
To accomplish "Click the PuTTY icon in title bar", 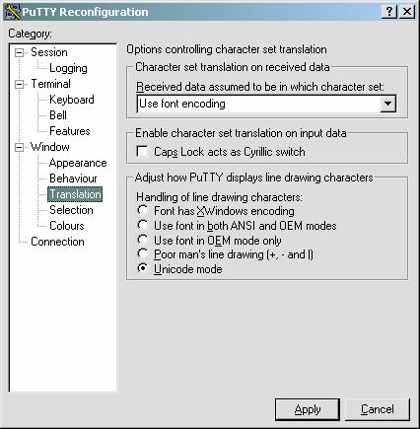I will point(13,12).
